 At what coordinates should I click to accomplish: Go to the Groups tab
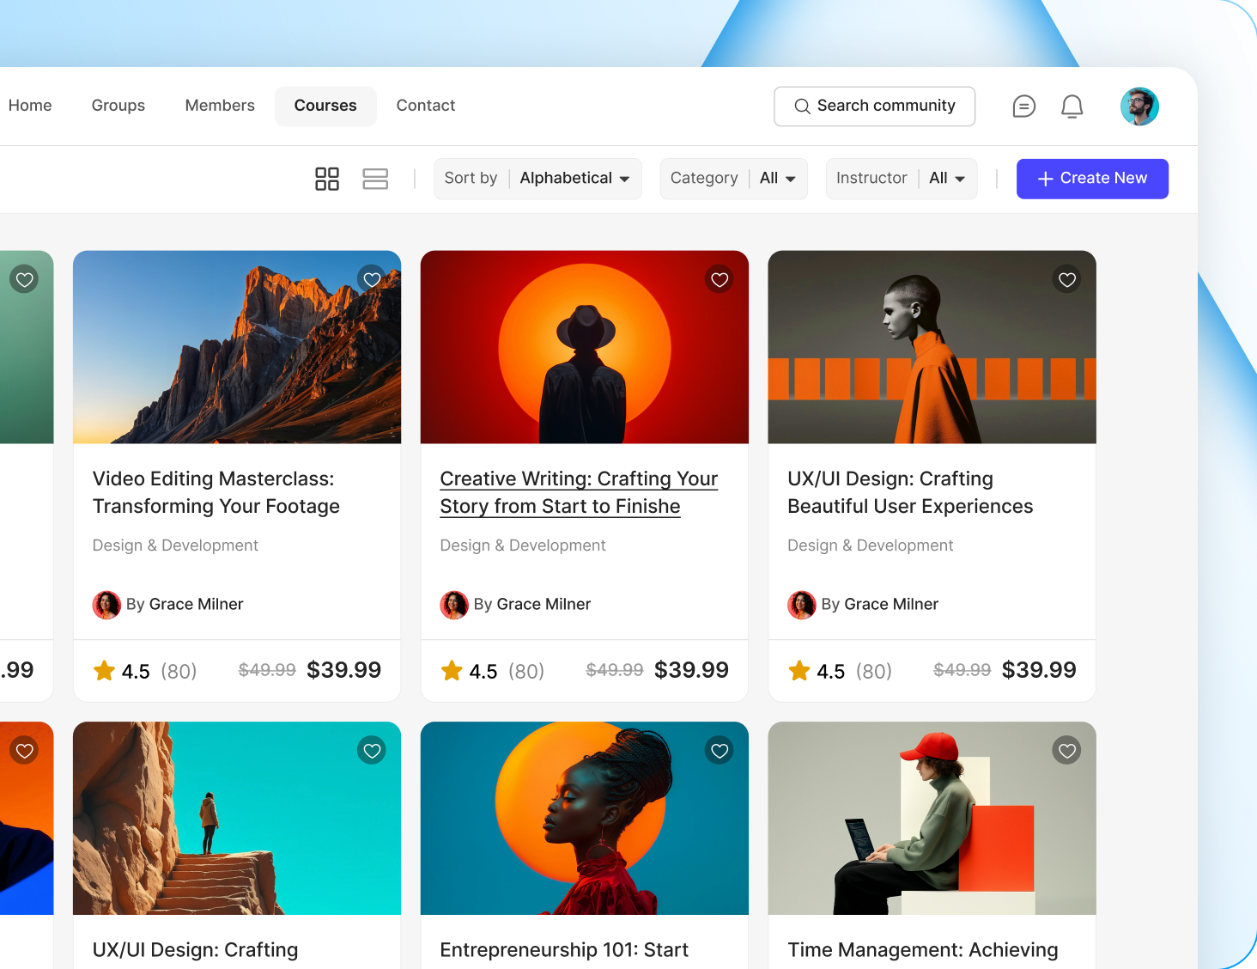[x=118, y=106]
